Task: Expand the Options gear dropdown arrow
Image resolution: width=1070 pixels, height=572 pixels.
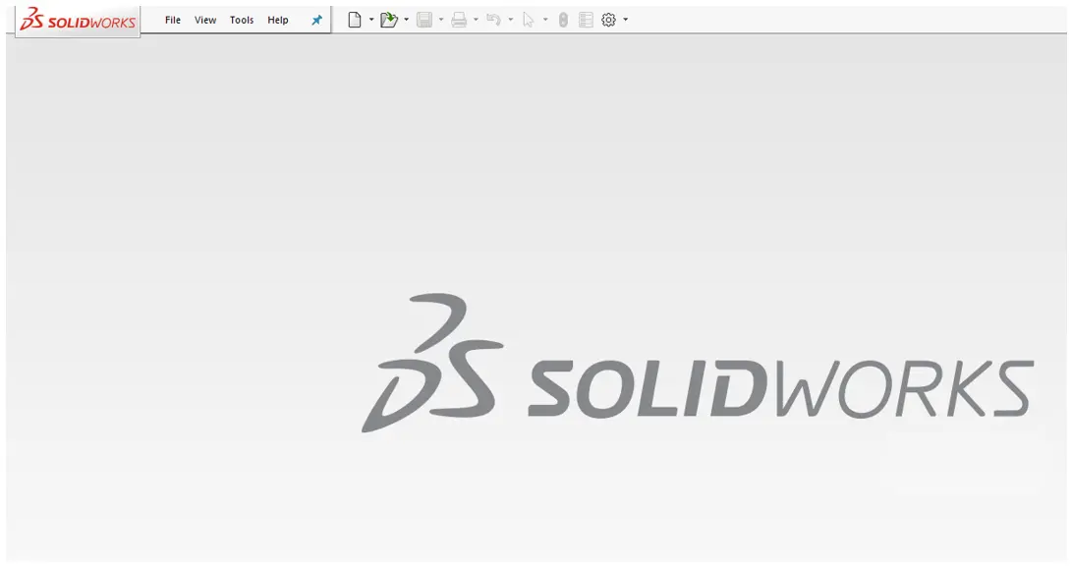Action: pyautogui.click(x=626, y=20)
